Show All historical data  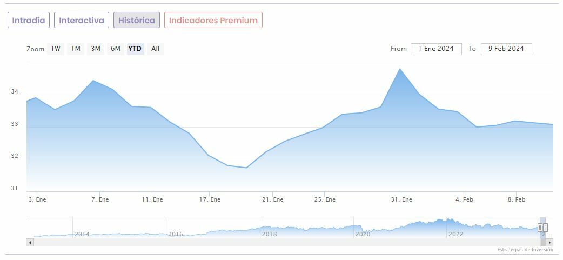pos(156,49)
